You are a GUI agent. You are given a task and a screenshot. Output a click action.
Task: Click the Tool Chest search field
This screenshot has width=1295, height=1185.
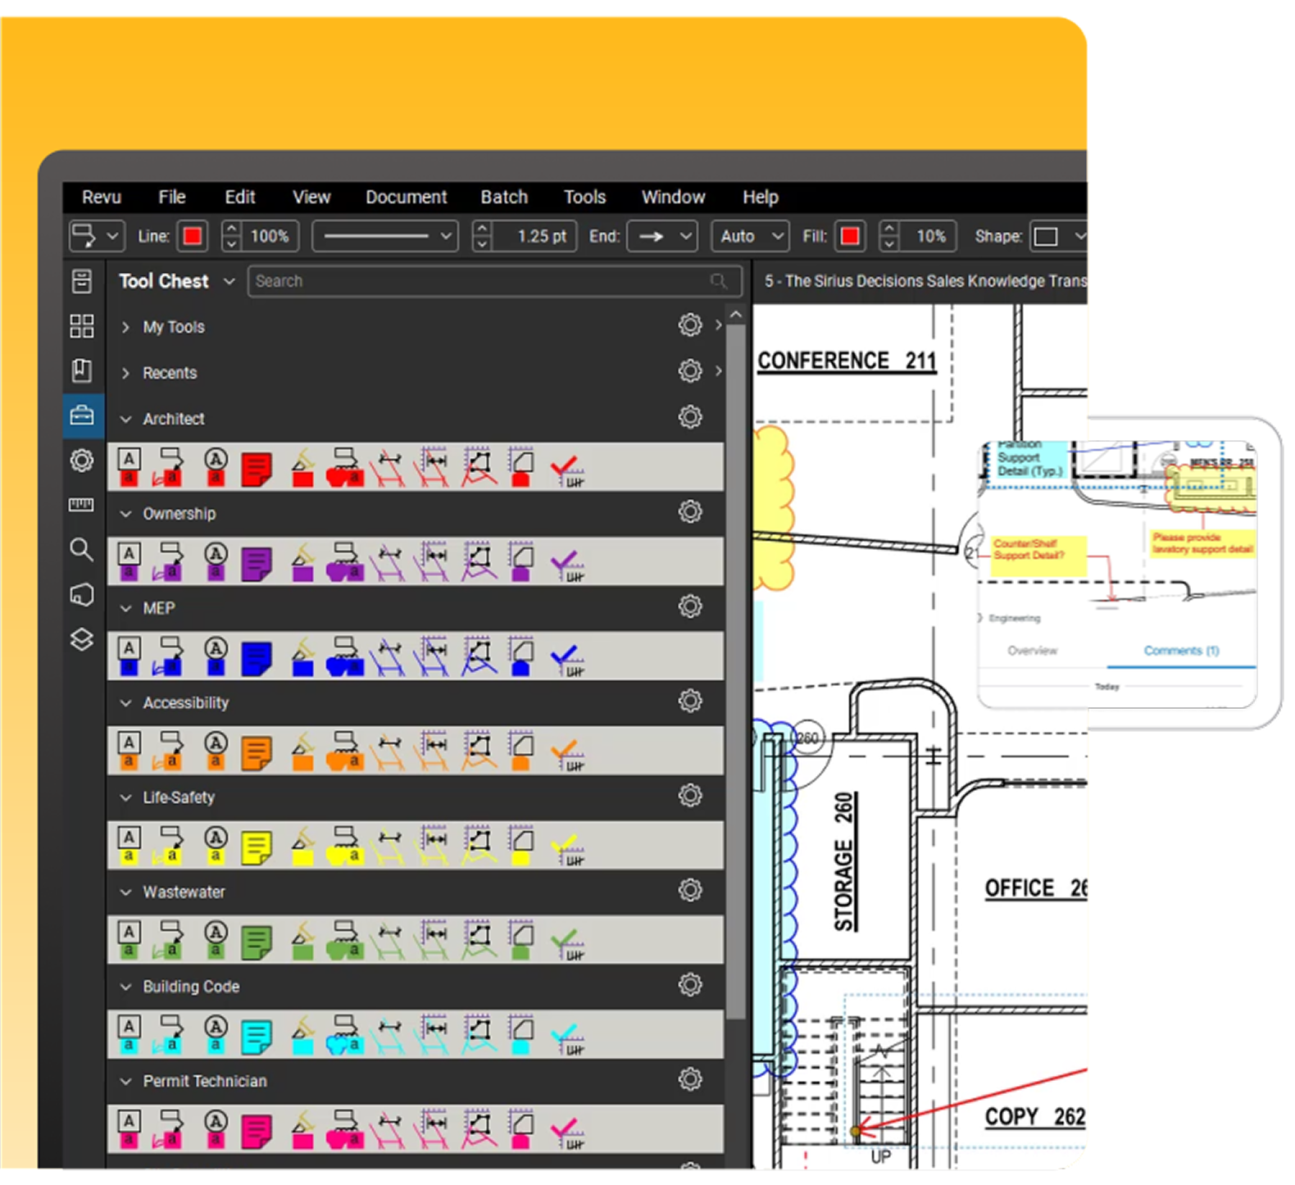484,281
